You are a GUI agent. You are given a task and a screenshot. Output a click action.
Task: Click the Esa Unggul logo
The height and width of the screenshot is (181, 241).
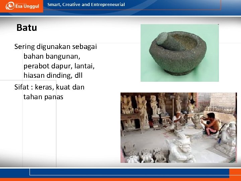22,6
